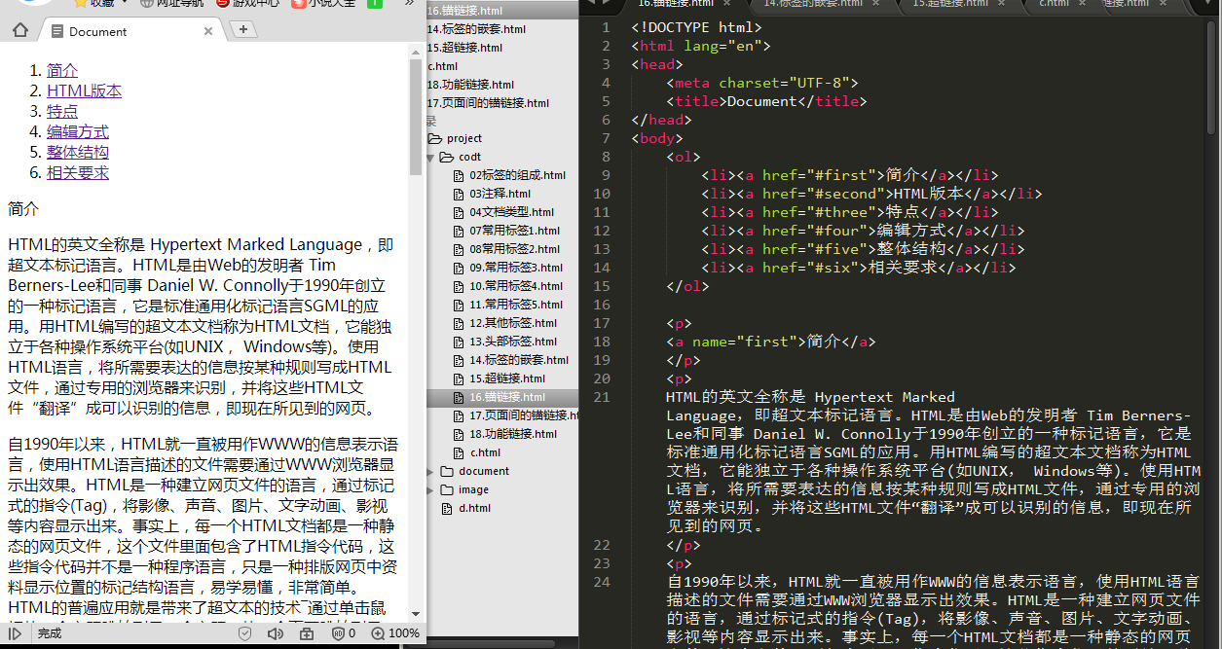Open the 网址导航 bookmark
1222x649 pixels.
(172, 3)
